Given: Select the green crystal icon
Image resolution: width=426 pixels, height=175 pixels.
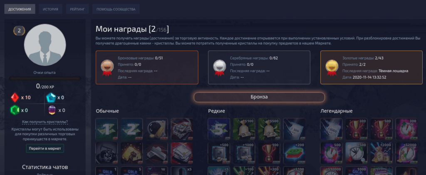Looking at the screenshot, I should click(15, 110).
